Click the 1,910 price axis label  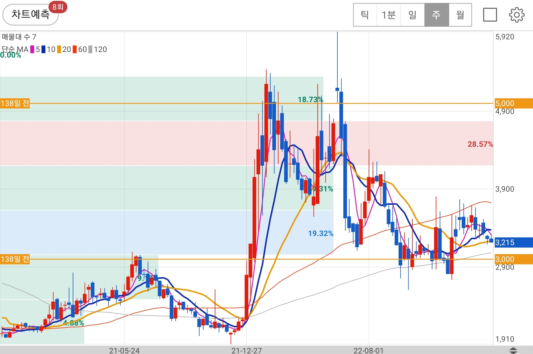coord(505,339)
